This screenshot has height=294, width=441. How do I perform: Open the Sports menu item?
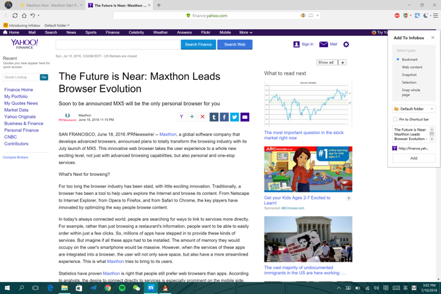coord(91,32)
